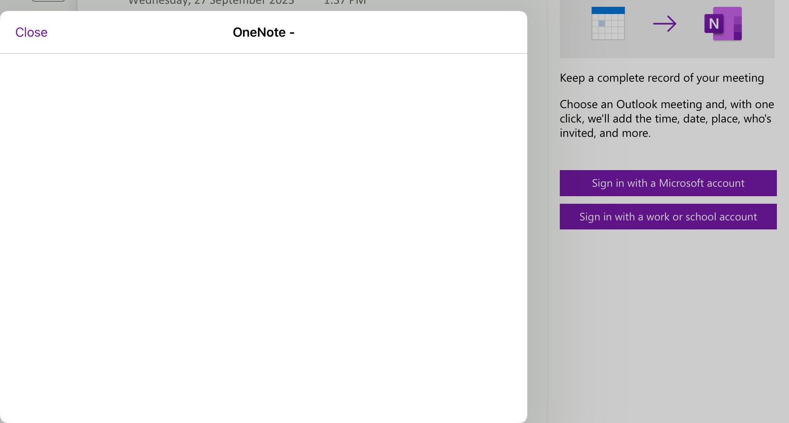
Task: Click the highlighted day in the calendar graphic
Action: pyautogui.click(x=602, y=23)
